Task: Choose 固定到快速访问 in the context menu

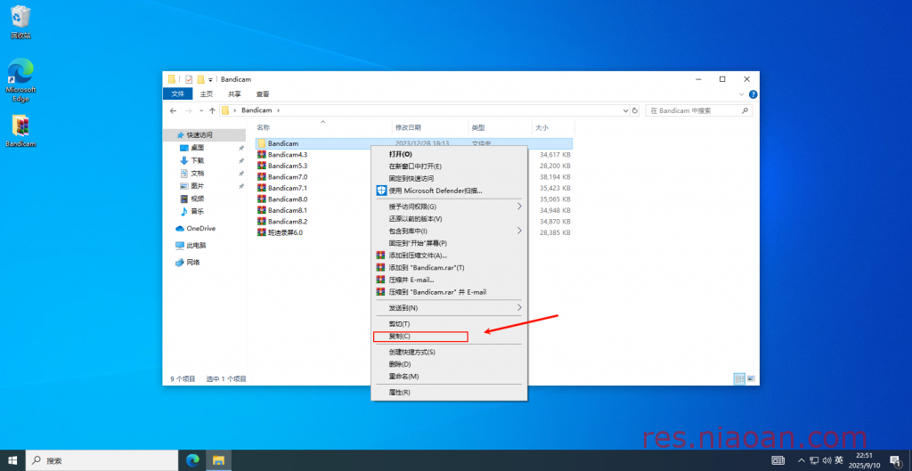Action: click(449, 178)
